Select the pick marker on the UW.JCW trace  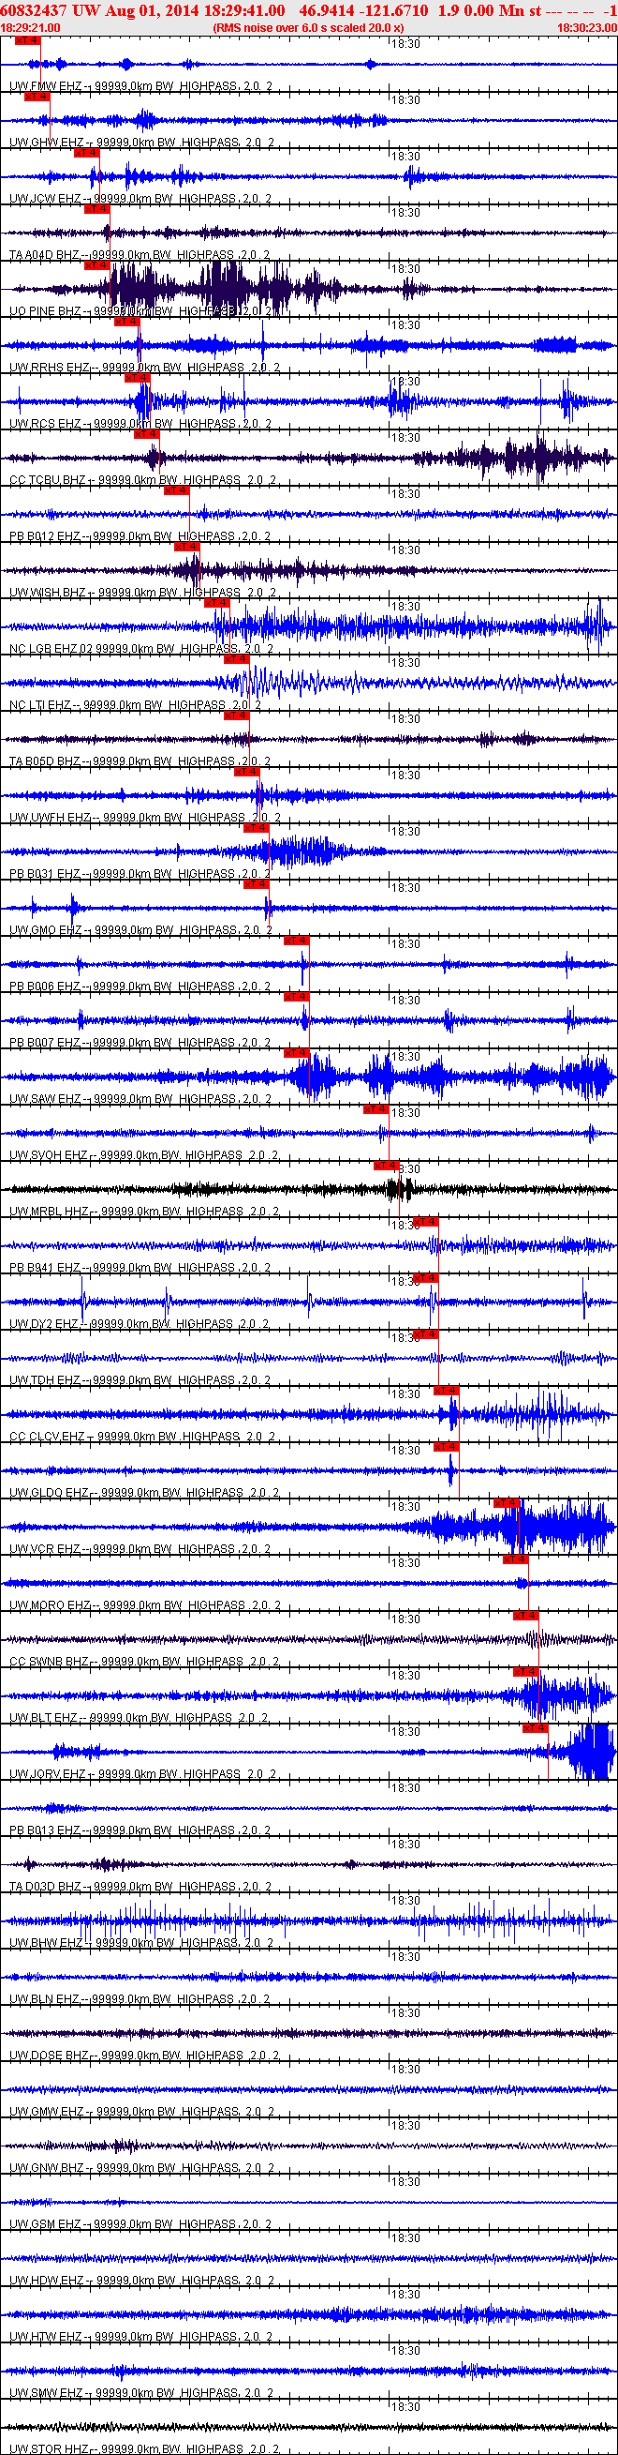[87, 154]
